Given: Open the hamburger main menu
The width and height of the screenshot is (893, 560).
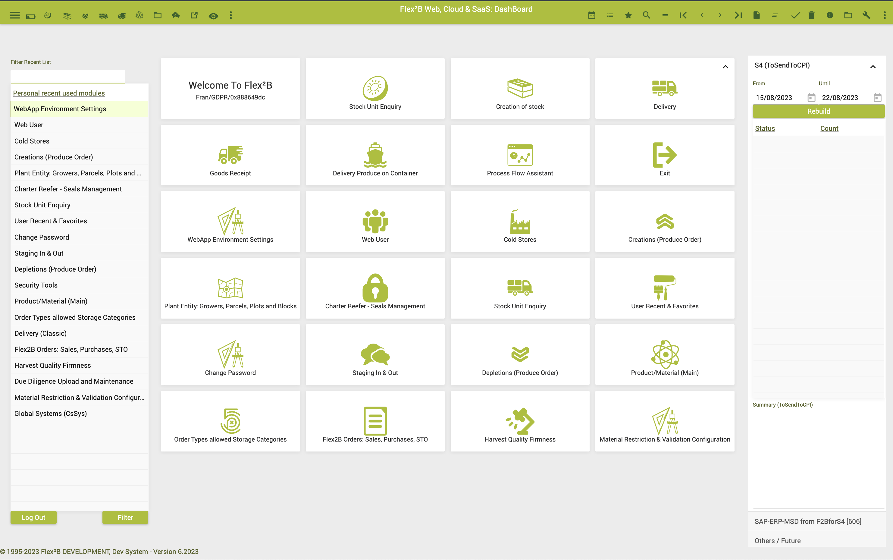Looking at the screenshot, I should click(14, 15).
